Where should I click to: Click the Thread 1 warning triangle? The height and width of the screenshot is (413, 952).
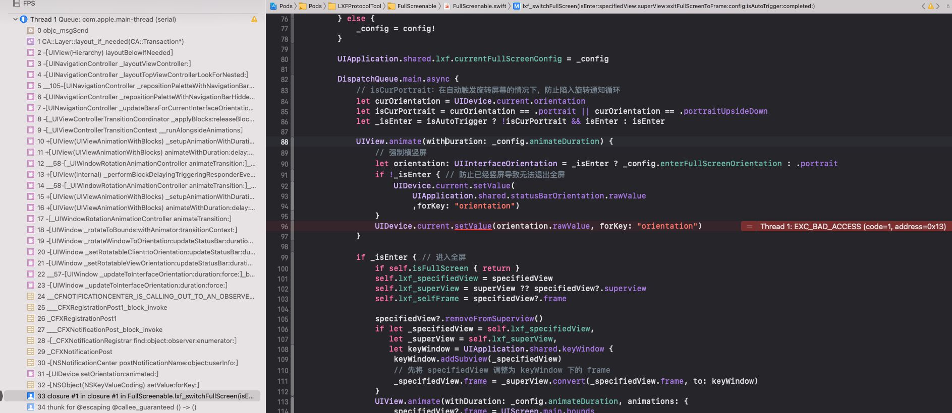(x=254, y=19)
